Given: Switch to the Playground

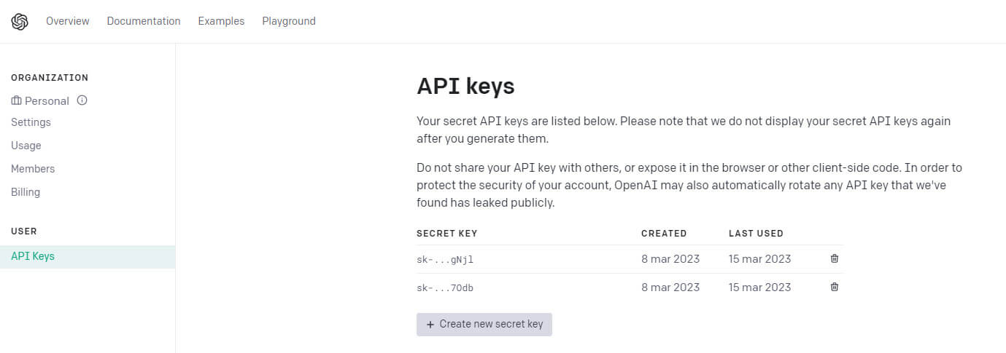Looking at the screenshot, I should point(289,21).
